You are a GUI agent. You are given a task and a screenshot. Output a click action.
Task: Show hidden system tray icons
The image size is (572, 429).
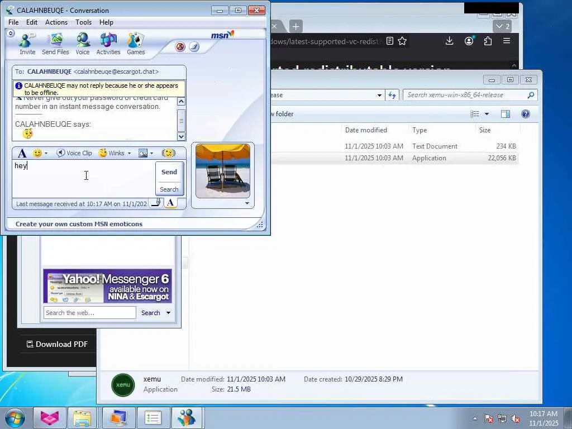pos(475,418)
